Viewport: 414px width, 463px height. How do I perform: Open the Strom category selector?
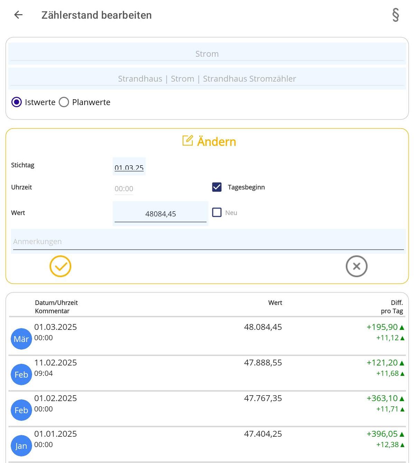[207, 54]
